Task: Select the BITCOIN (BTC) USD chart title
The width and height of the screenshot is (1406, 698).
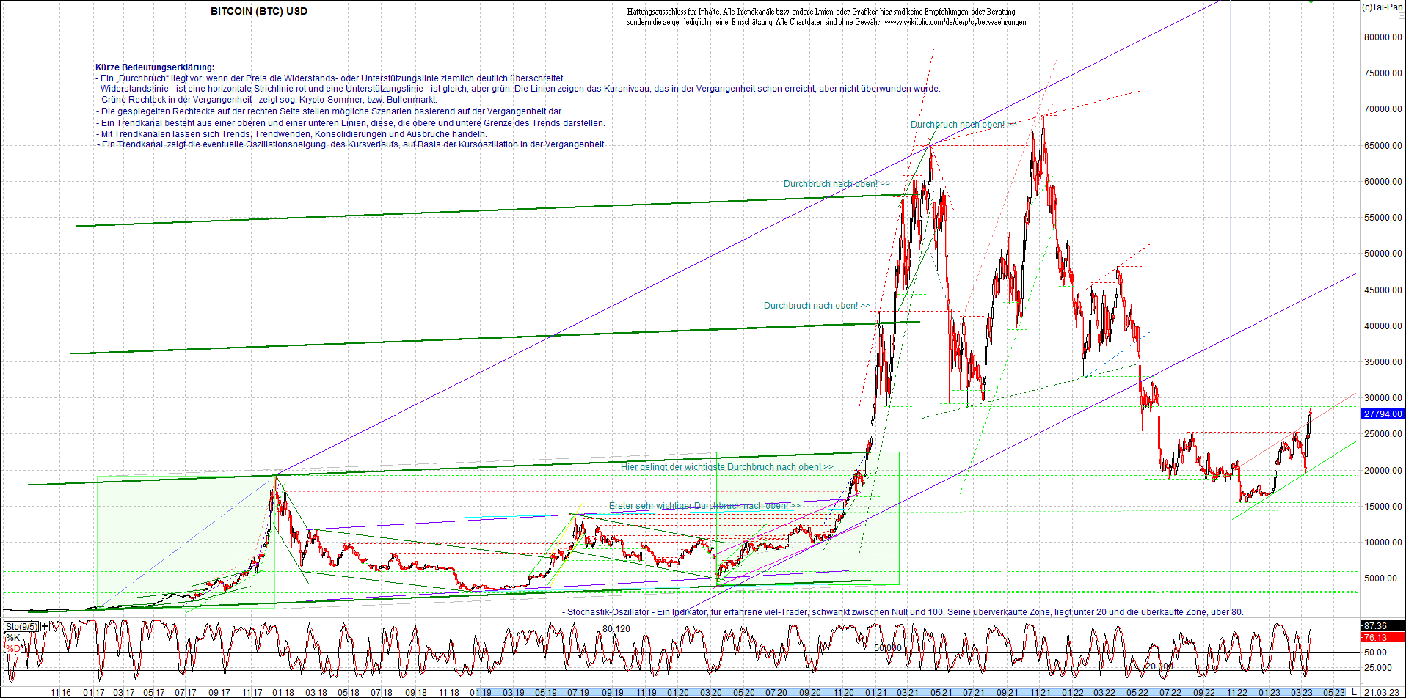Action: 259,11
